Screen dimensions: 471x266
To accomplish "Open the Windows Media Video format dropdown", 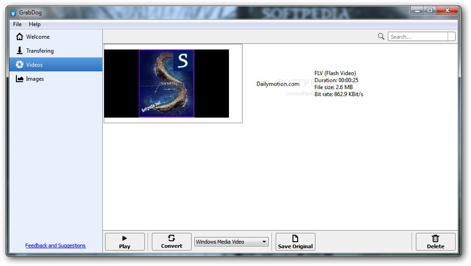I will point(231,242).
